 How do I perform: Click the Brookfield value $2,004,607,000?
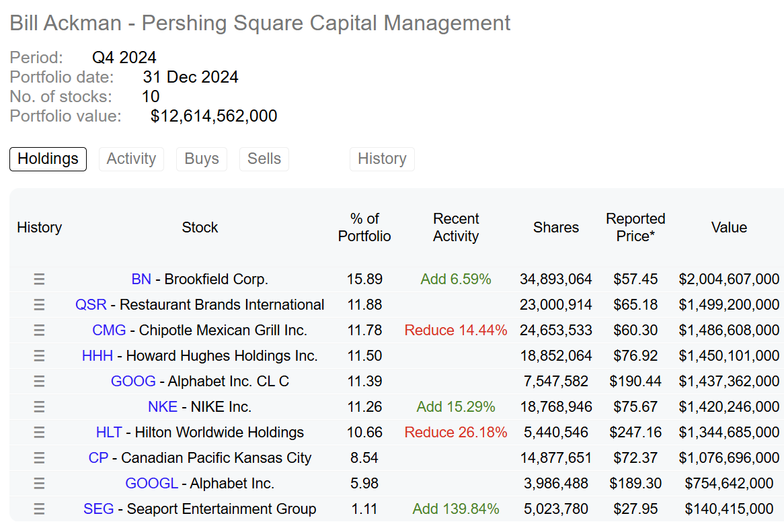click(x=729, y=279)
